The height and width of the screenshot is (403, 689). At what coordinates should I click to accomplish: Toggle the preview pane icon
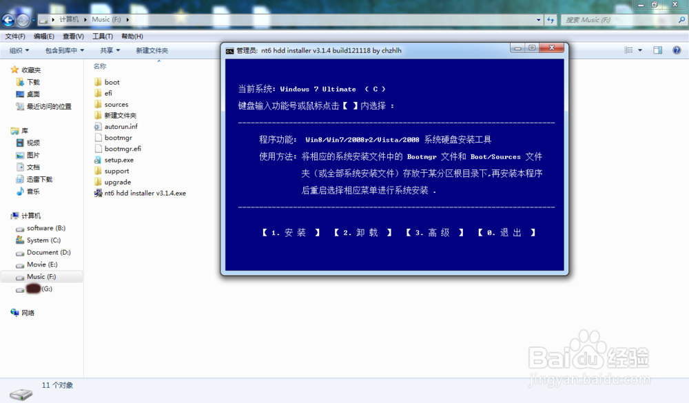(658, 50)
